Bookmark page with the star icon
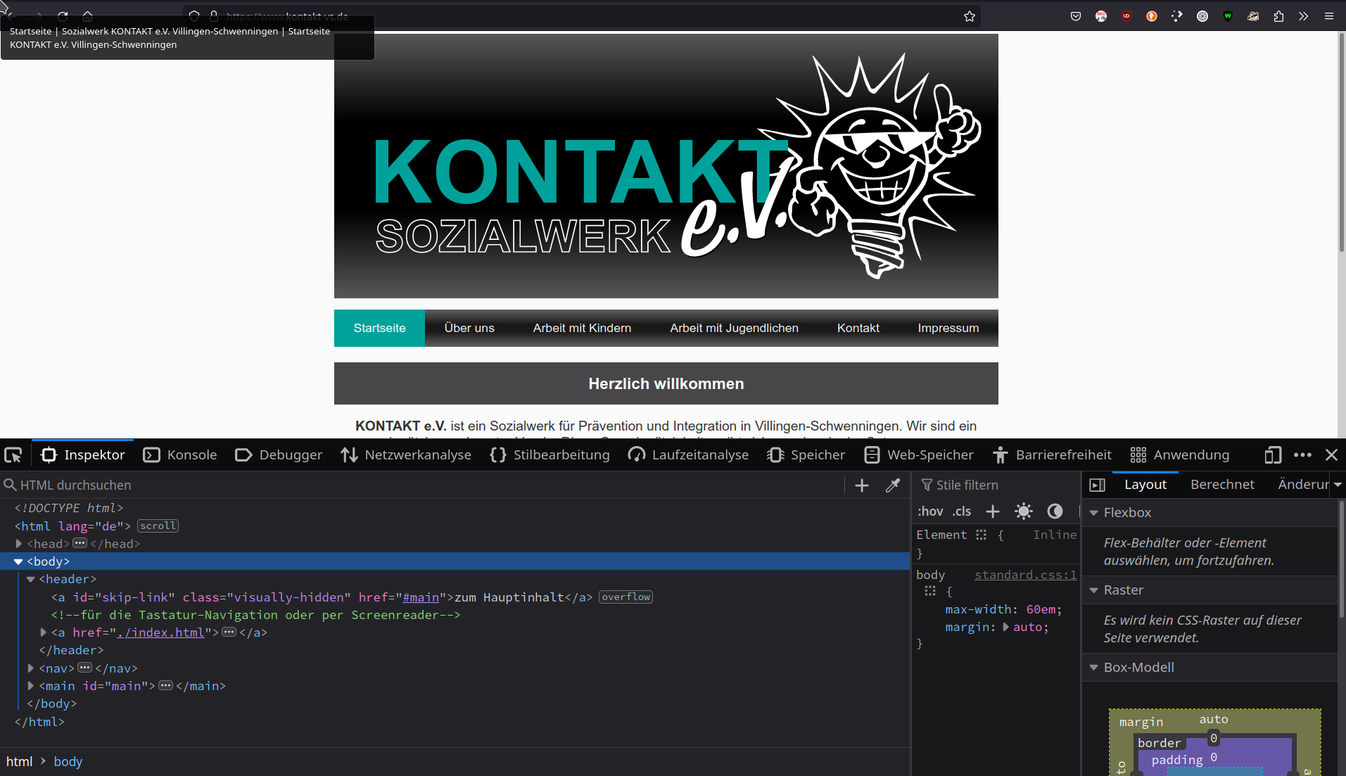Image resolution: width=1346 pixels, height=776 pixels. coord(969,16)
